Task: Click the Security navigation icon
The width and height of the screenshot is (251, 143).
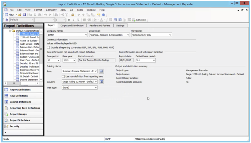Action: pos(6,126)
